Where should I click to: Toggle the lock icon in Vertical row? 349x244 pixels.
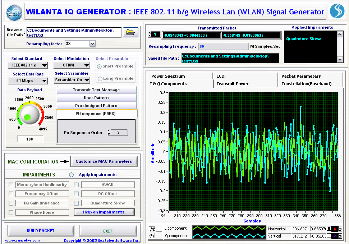point(340,236)
